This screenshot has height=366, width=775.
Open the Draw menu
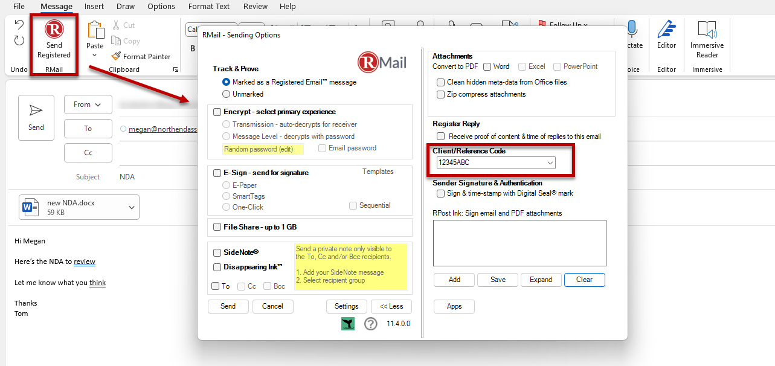[x=125, y=7]
